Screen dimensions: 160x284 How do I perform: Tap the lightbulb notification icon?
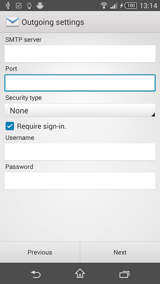tap(29, 6)
